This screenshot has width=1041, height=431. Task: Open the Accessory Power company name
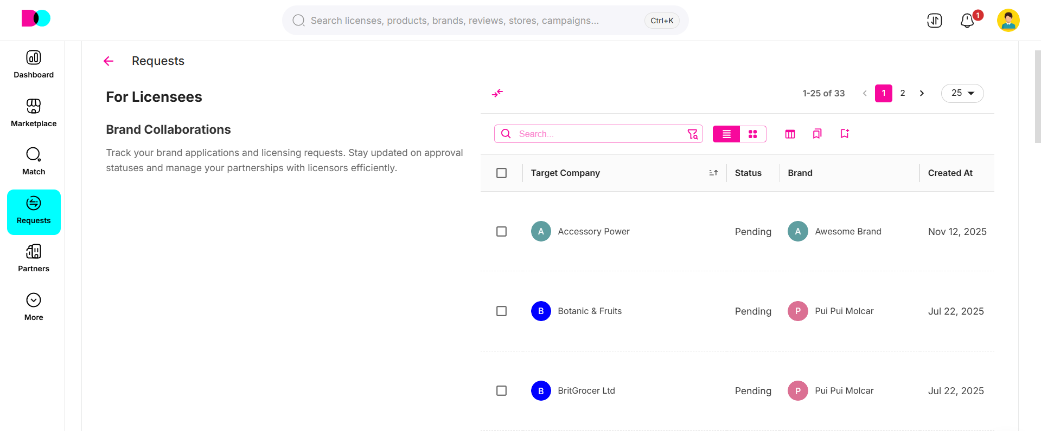[593, 232]
